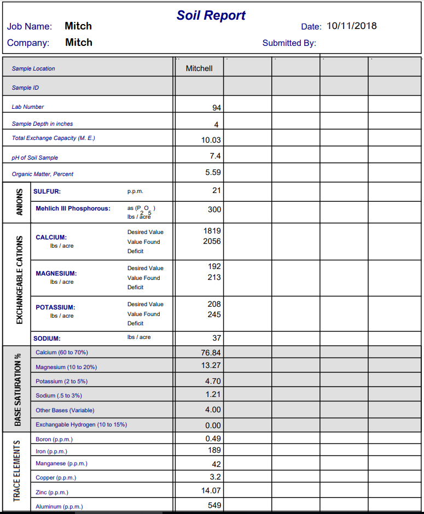
Task: Select Copper value 3.2
Action: pyautogui.click(x=215, y=477)
